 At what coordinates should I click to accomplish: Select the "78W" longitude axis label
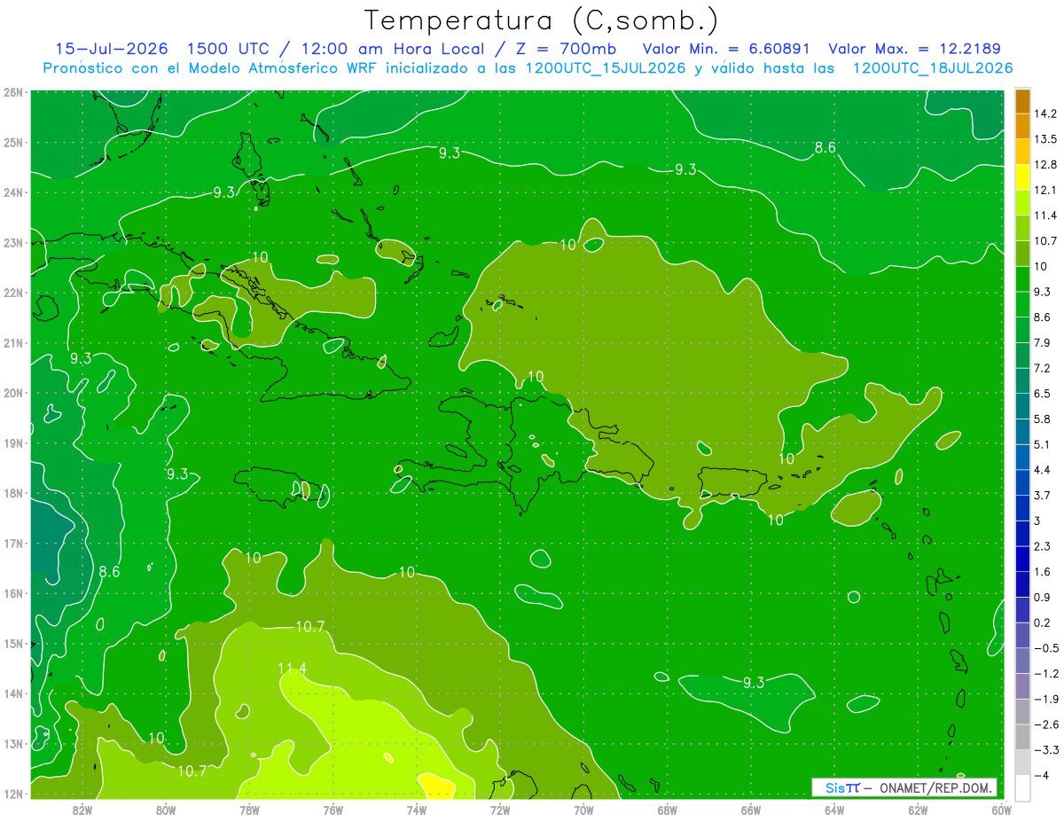[x=249, y=810]
